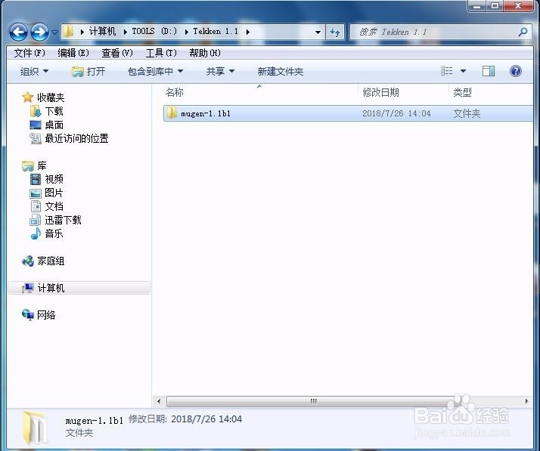Click the folder icon in address bar
540x451 pixels.
click(69, 32)
